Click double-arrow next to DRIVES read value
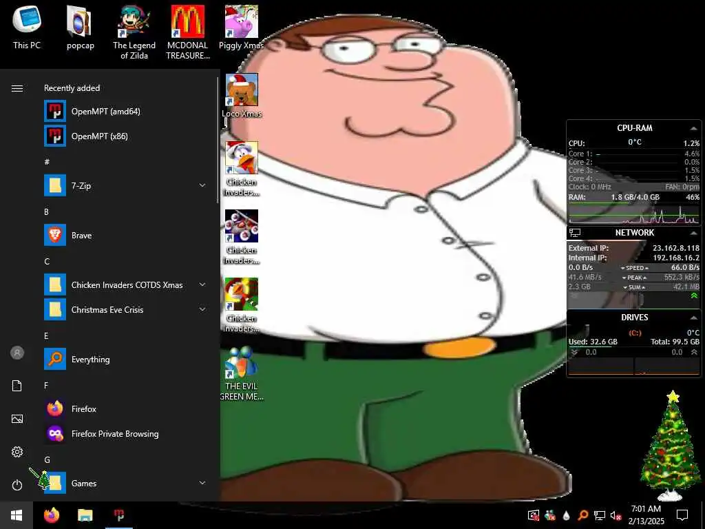Viewport: 705px width, 529px height. click(574, 352)
